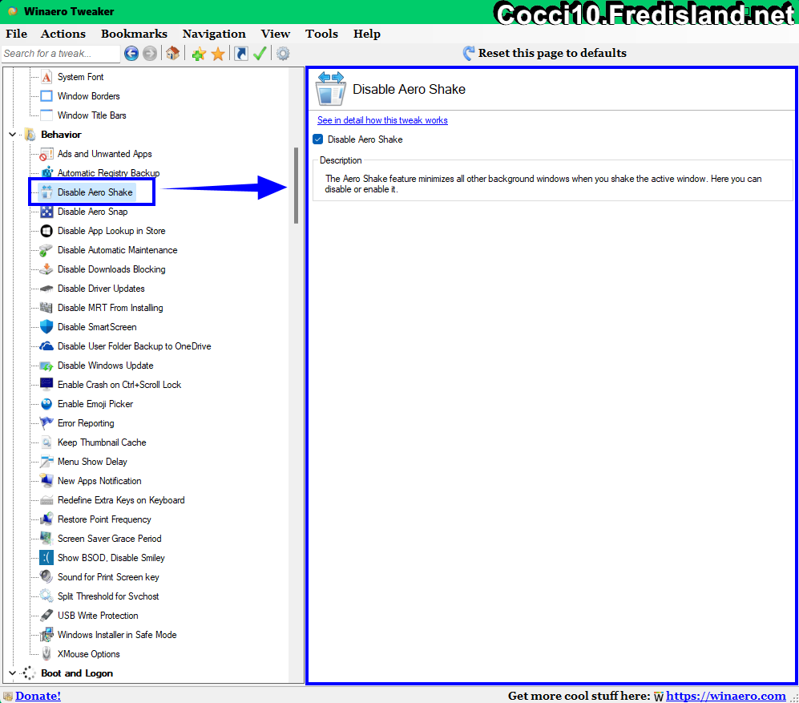Open the Bookmarks menu
Viewport: 799px width, 703px height.
tap(134, 34)
